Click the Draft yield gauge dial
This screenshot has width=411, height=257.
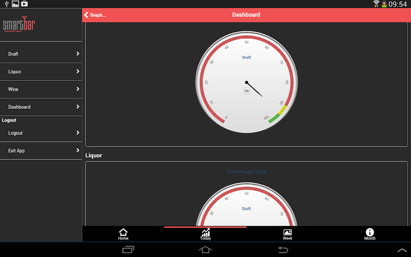click(246, 82)
